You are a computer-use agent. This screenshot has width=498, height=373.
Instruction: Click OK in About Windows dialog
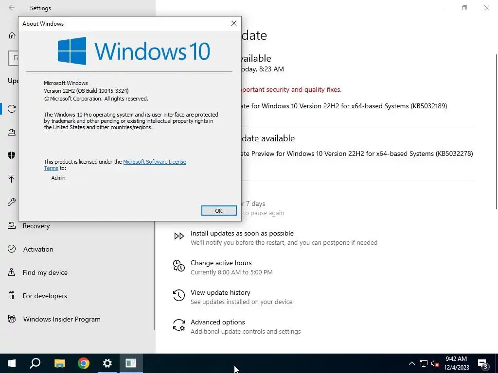pos(219,211)
